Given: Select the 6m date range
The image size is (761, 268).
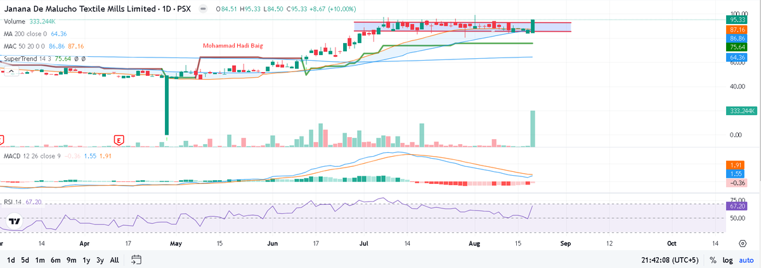Looking at the screenshot, I should point(55,260).
